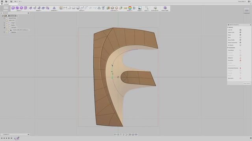Screen dimensions: 252x141
Task: Switch to the Untitled document tab
Action: click(9, 4)
